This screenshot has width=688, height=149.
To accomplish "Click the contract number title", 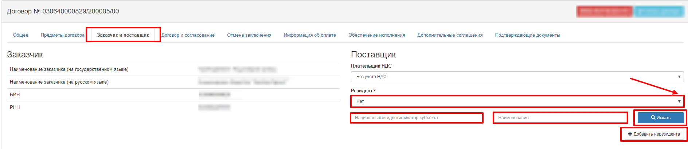I will click(63, 11).
